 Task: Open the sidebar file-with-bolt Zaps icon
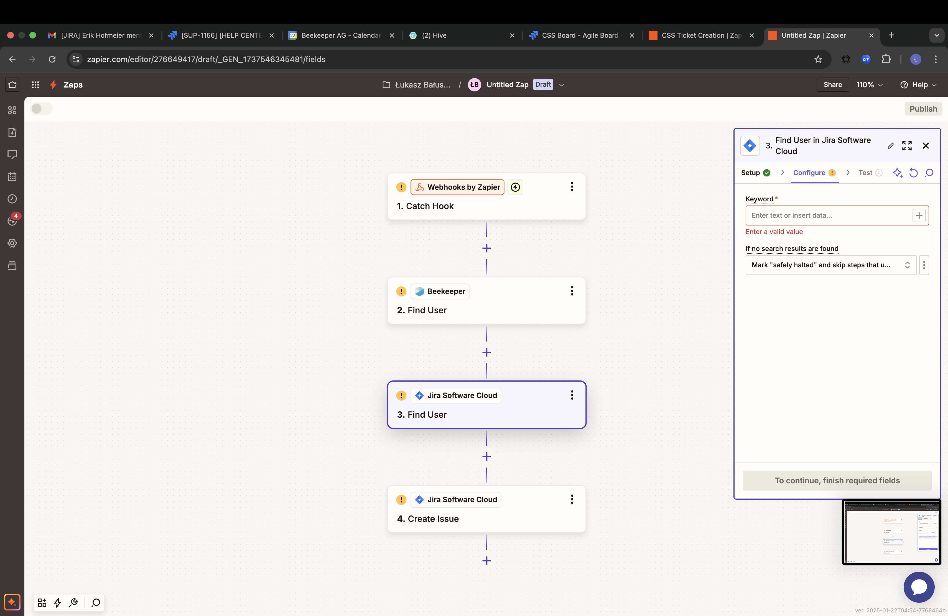tap(12, 132)
